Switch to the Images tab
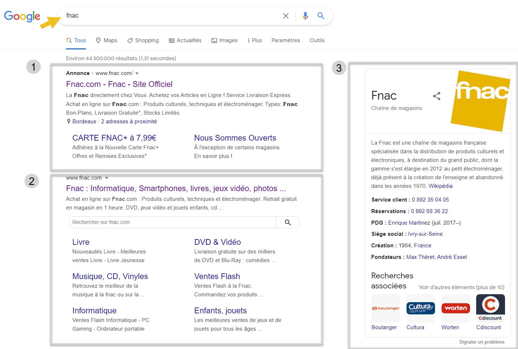 pyautogui.click(x=224, y=40)
